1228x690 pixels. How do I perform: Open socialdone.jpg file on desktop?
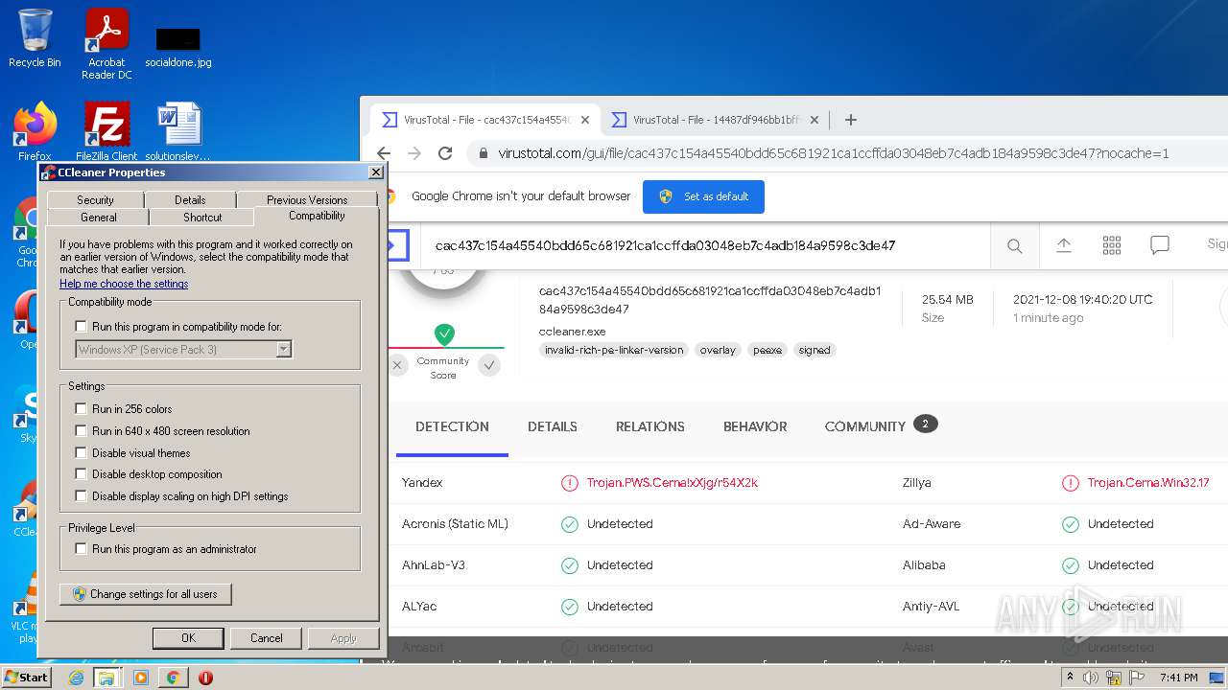pos(178,47)
